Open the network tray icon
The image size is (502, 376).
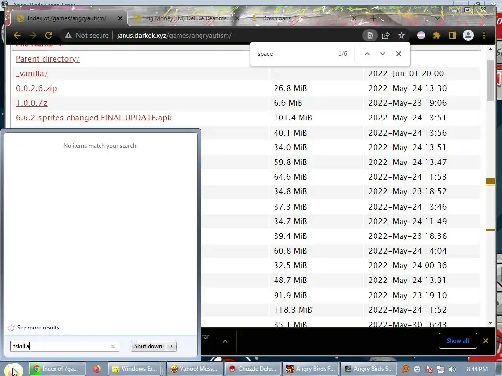click(x=441, y=369)
